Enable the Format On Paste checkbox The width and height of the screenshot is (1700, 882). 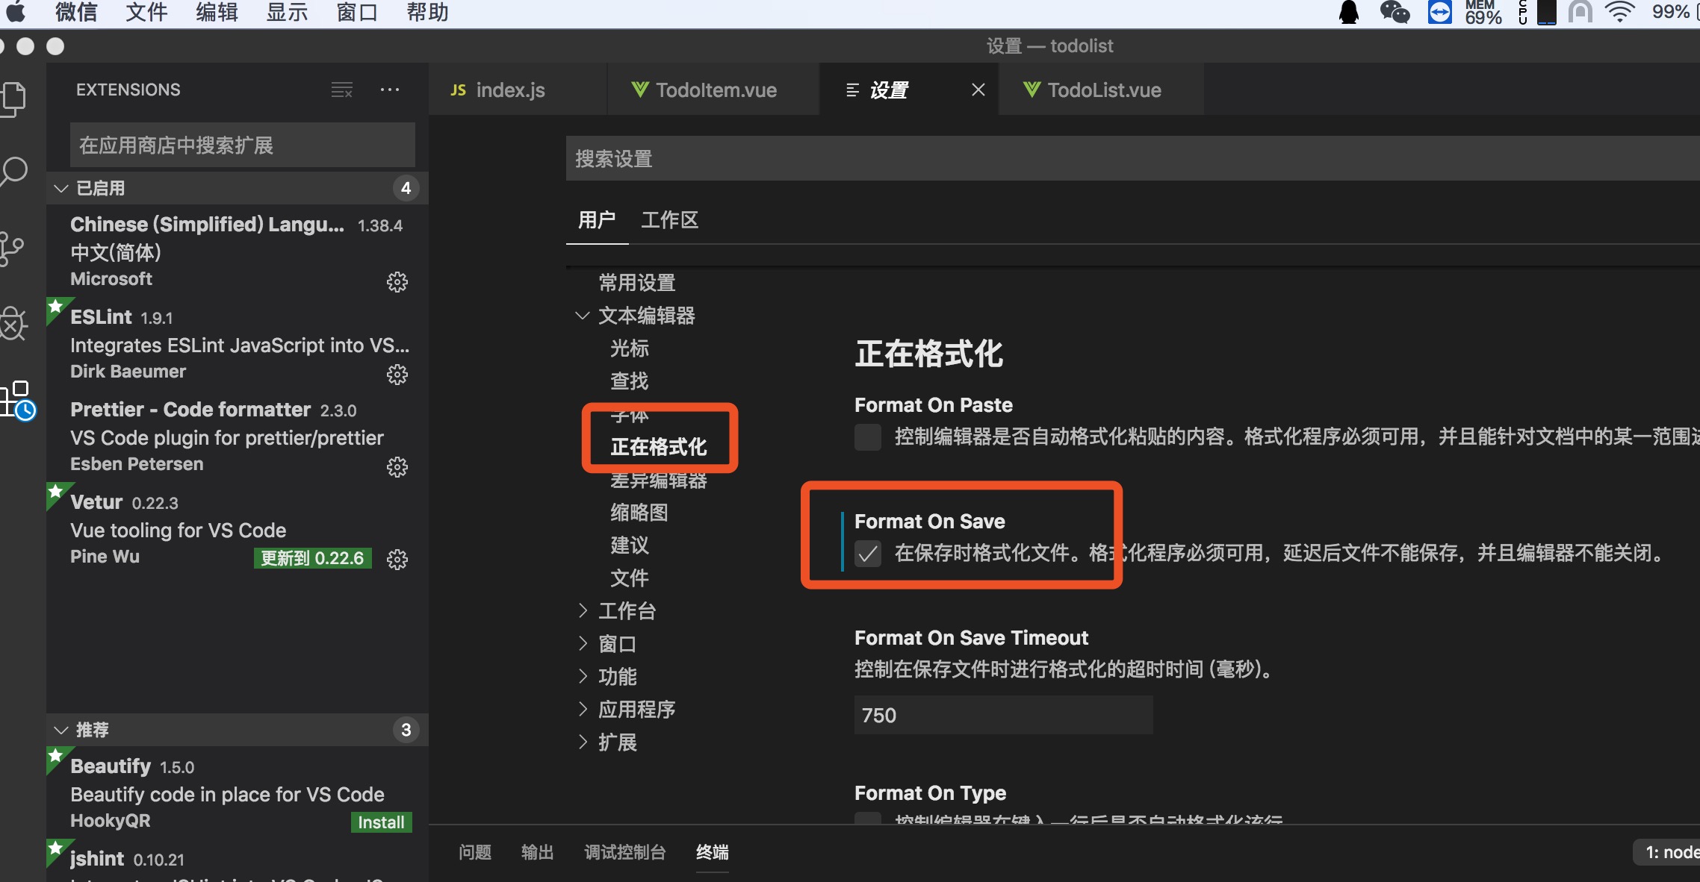[x=868, y=437]
